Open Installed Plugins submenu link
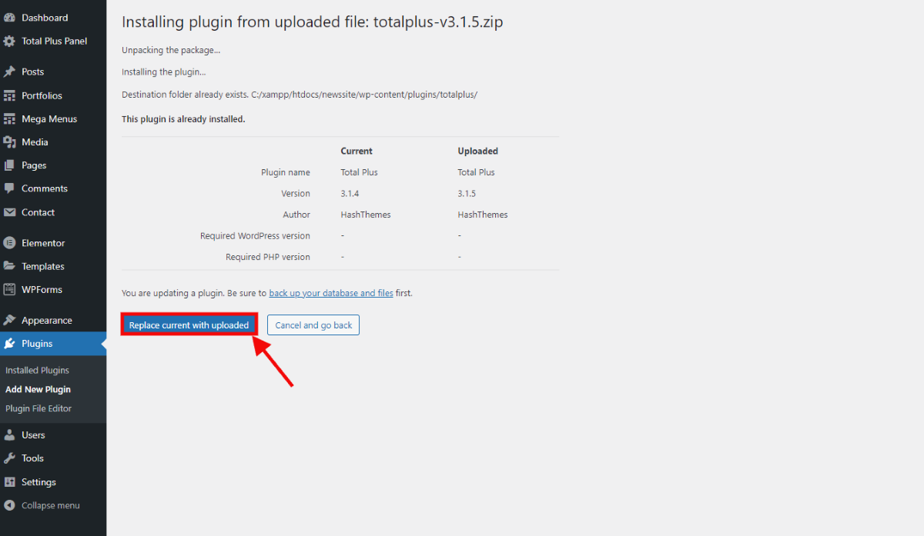The image size is (924, 536). pyautogui.click(x=37, y=370)
